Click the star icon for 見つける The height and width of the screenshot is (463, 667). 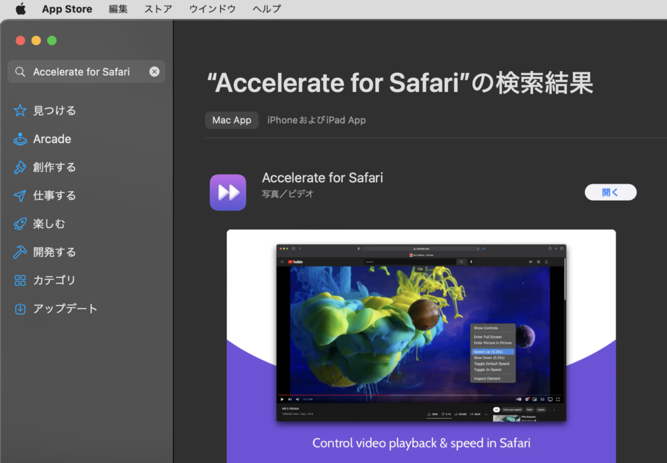pyautogui.click(x=20, y=111)
